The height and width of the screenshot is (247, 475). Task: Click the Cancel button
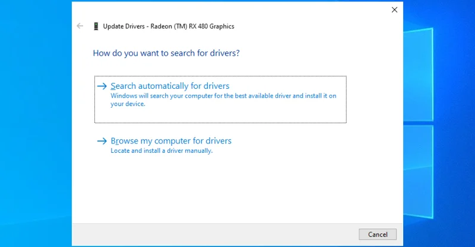(x=378, y=235)
